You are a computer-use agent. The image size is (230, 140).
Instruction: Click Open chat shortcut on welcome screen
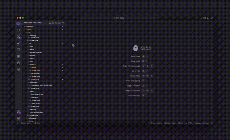(135, 56)
